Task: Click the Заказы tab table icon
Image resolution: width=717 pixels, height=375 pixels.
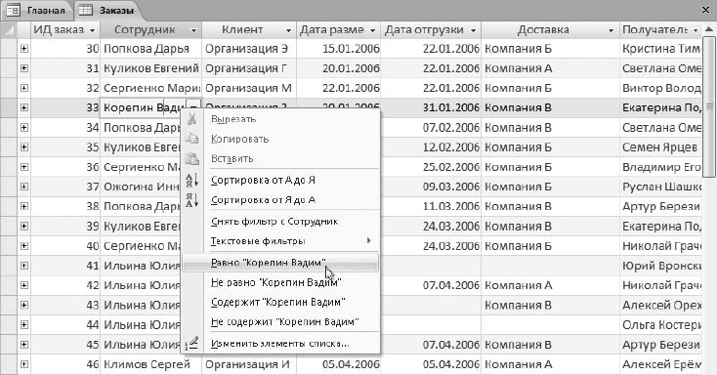Action: [x=86, y=10]
